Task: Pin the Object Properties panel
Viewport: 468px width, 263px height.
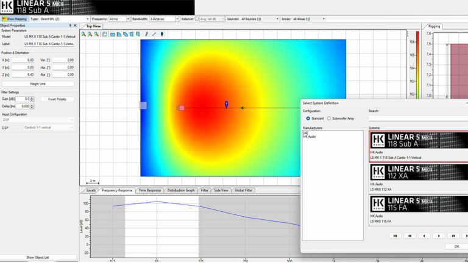Action: 70,26
